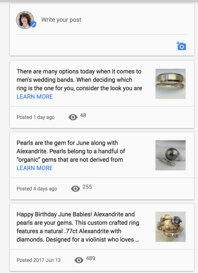Viewport: 198px width, 273px height.
Task: Click the views eye icon beside 48
Action: click(73, 117)
